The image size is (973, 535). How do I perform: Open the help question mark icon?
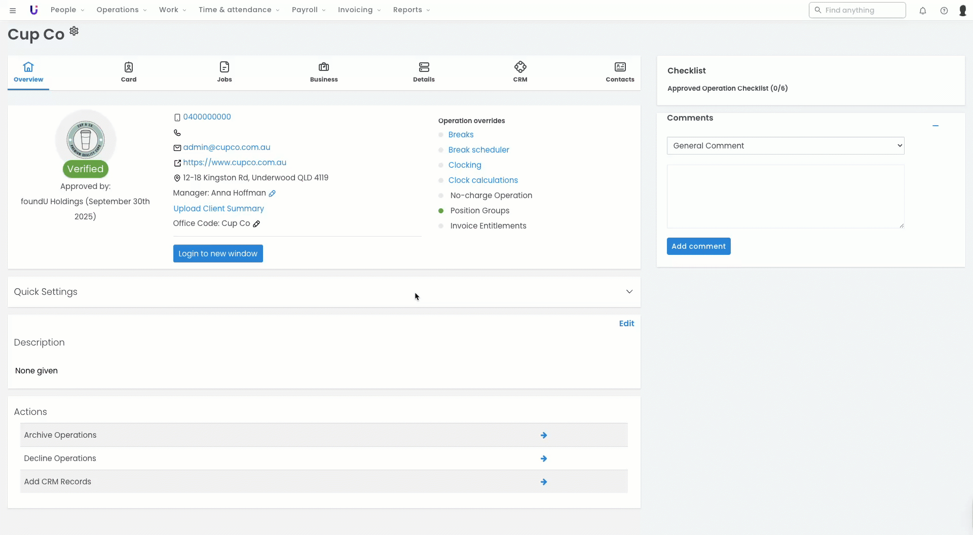point(944,11)
